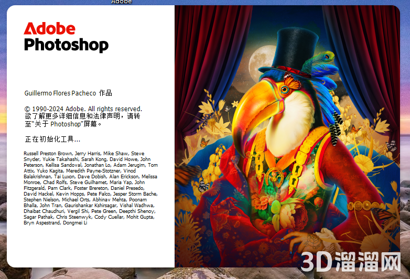This screenshot has height=279, width=410.
Task: Click the name 'Dave Dobish' in credits
Action: (92, 177)
